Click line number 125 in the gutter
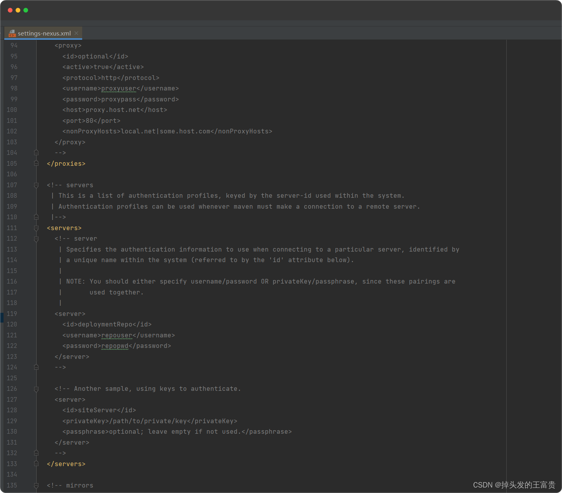This screenshot has width=562, height=493. click(12, 378)
